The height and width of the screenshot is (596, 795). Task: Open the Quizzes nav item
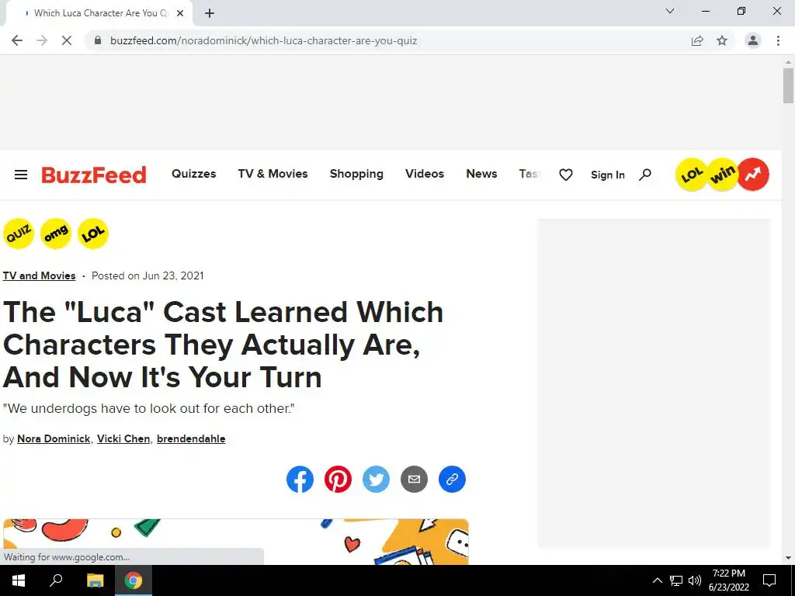[x=193, y=174]
